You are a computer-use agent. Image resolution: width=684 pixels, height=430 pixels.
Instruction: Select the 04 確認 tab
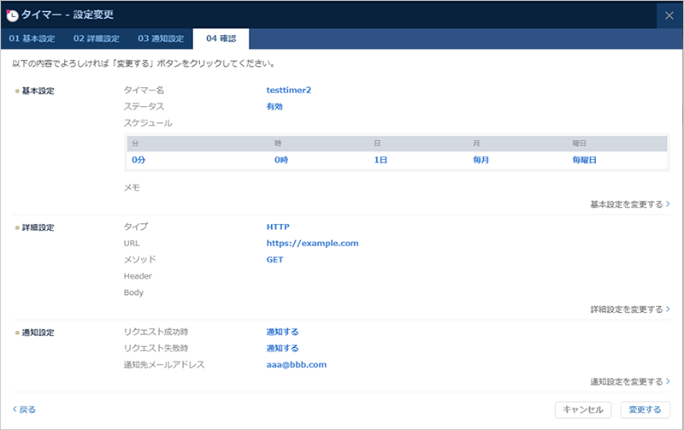pyautogui.click(x=221, y=38)
